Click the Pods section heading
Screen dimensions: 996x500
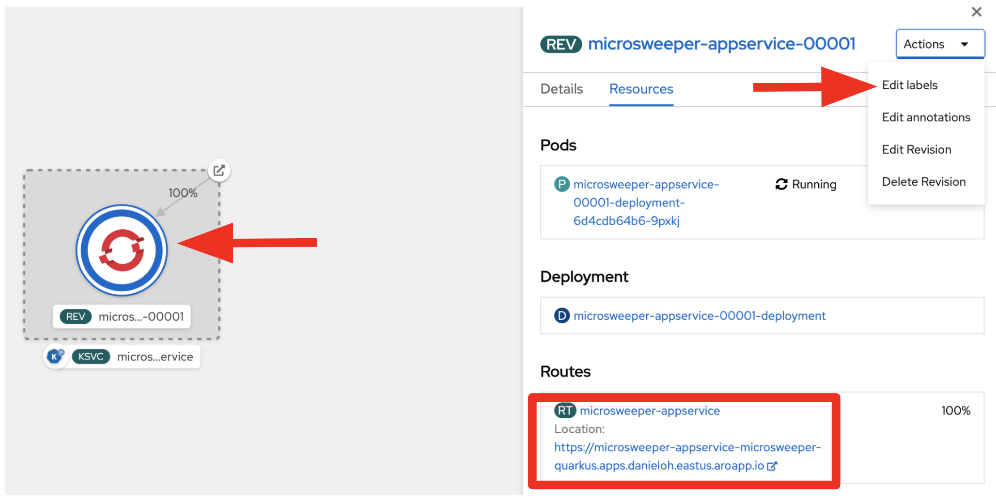tap(558, 145)
